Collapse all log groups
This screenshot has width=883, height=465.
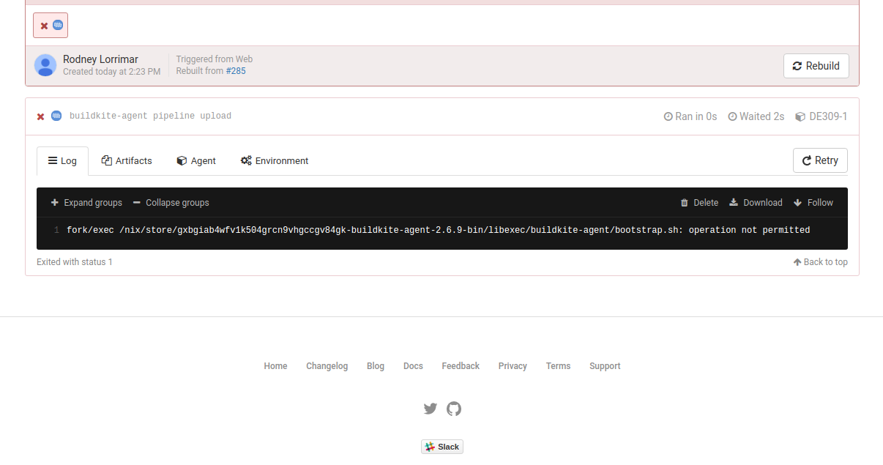(172, 202)
